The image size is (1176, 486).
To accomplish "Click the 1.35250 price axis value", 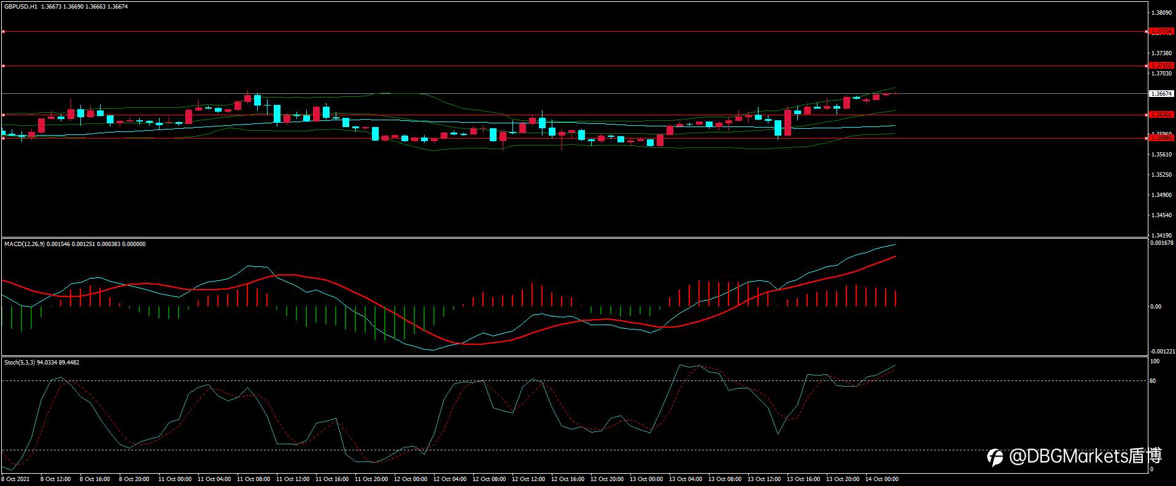I will point(1162,175).
